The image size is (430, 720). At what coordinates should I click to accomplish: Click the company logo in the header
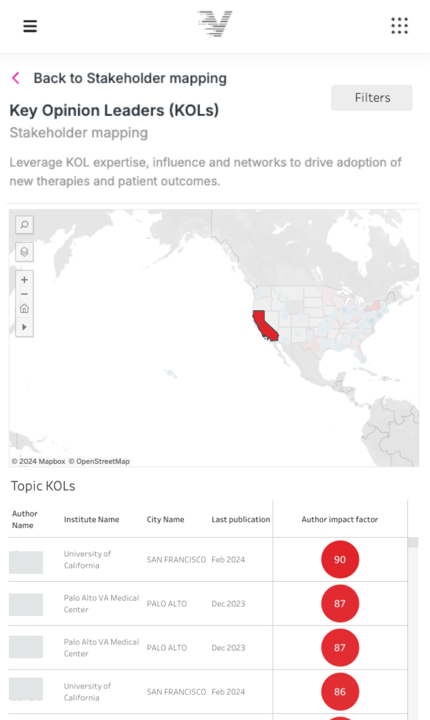(x=215, y=24)
